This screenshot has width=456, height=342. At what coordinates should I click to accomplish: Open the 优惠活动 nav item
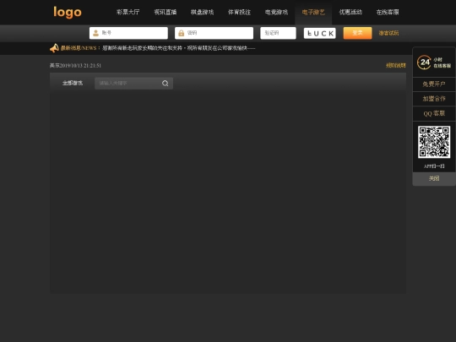pyautogui.click(x=350, y=12)
